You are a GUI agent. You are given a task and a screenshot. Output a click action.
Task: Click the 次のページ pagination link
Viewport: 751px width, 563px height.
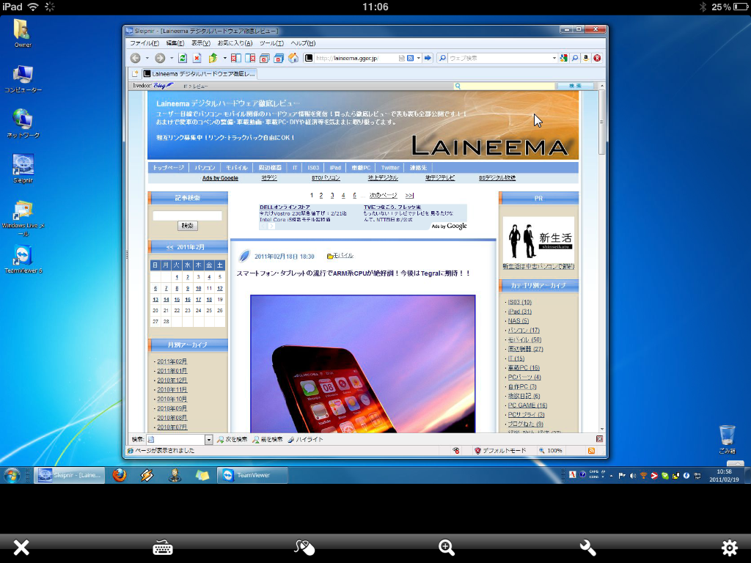coord(383,195)
